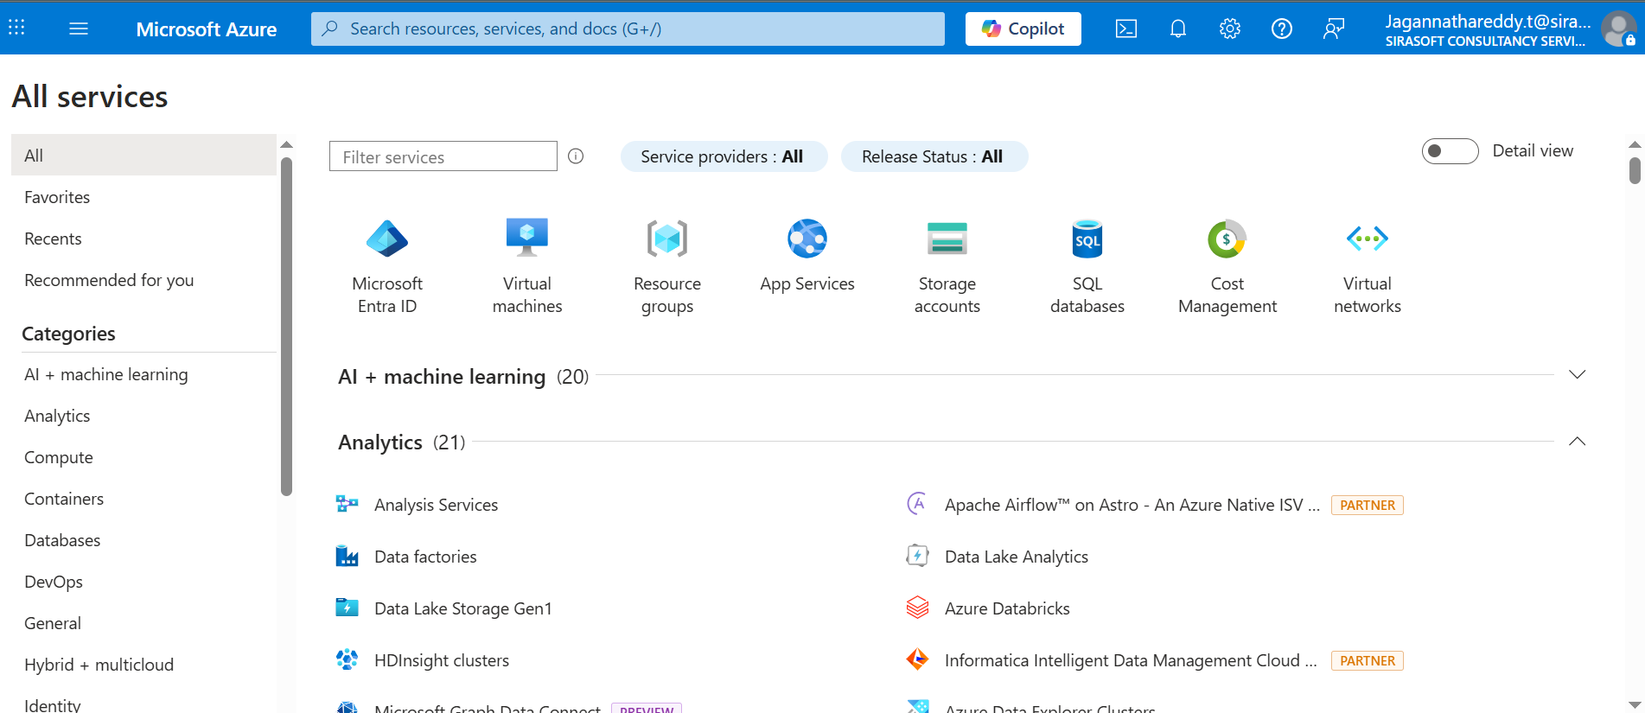Open HDInsight clusters link
Image resolution: width=1645 pixels, height=713 pixels.
(x=442, y=660)
